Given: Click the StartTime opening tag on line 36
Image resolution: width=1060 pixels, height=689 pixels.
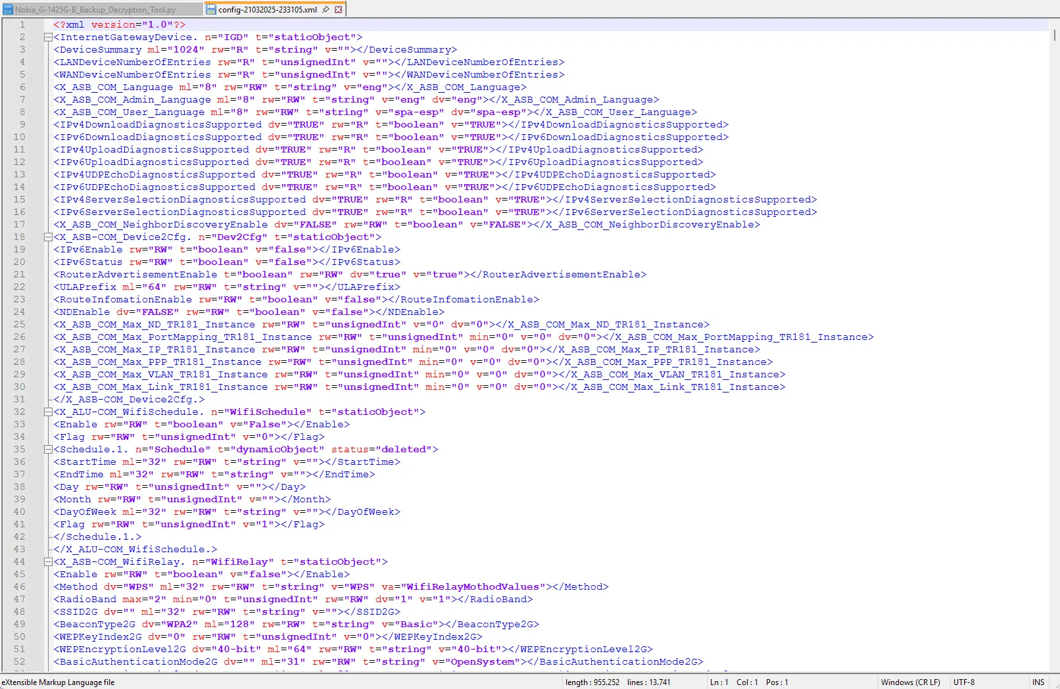Looking at the screenshot, I should pyautogui.click(x=85, y=462).
